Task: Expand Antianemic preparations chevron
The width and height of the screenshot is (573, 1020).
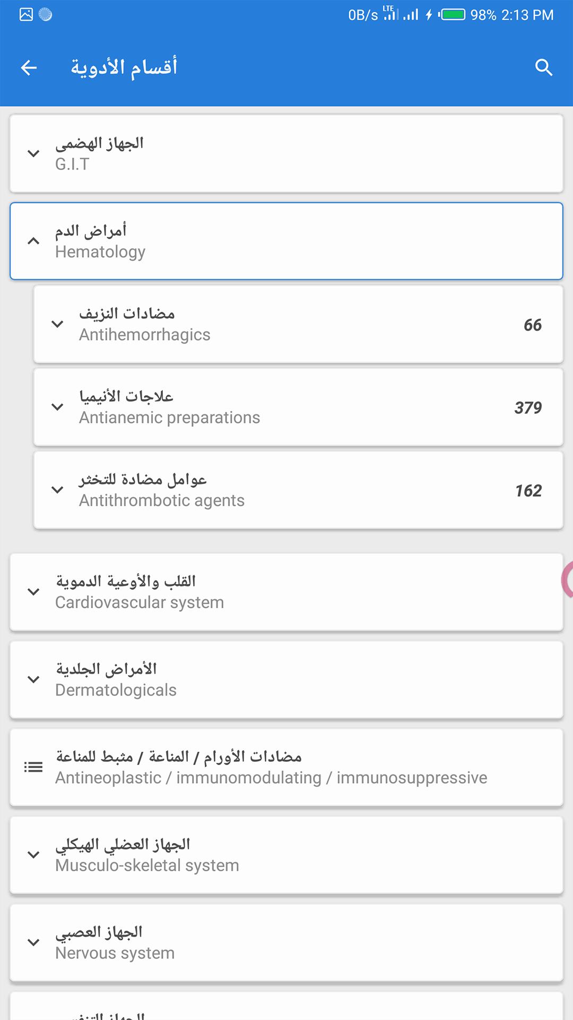Action: (x=57, y=407)
